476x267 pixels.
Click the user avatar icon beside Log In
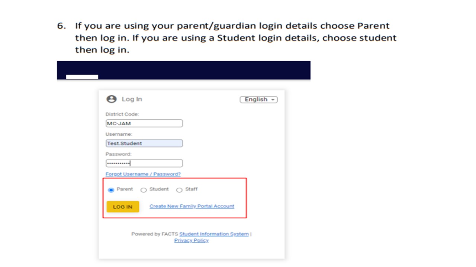tap(111, 99)
